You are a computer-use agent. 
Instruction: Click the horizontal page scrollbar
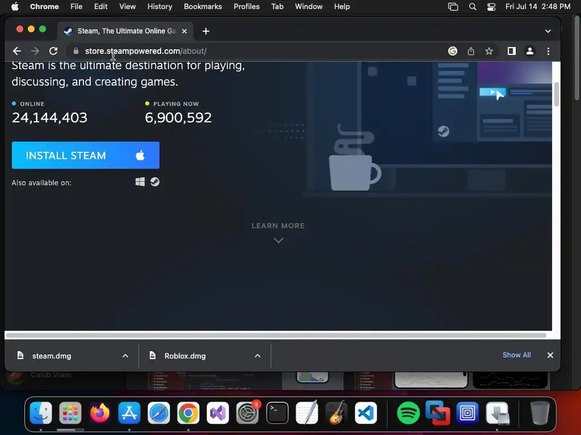(276, 335)
